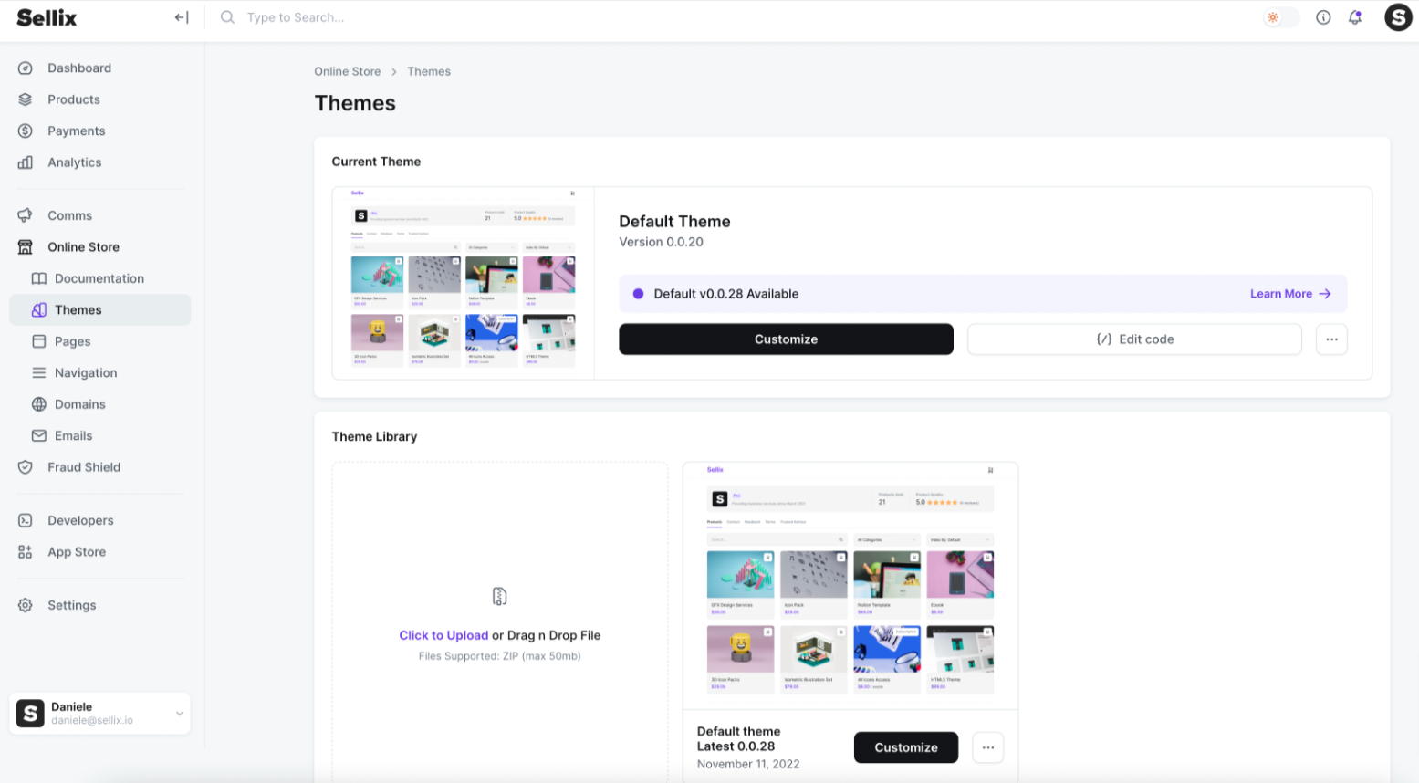The width and height of the screenshot is (1419, 783).
Task: View Analytics from the sidebar
Action: coord(74,162)
